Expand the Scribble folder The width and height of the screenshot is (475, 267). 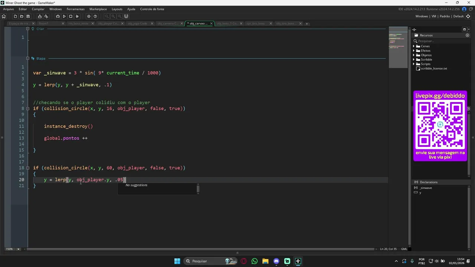coord(414,59)
